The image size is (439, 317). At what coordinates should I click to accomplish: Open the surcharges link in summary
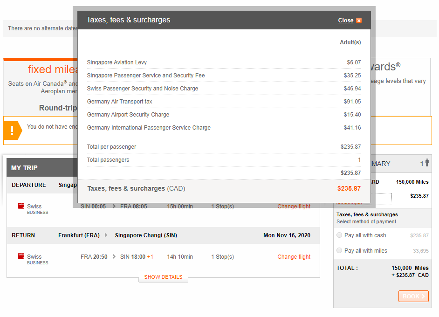coord(349,203)
